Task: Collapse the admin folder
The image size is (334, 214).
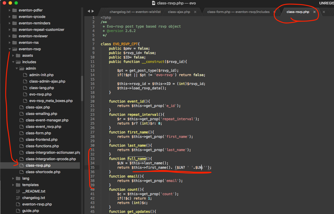Action: pos(17,68)
